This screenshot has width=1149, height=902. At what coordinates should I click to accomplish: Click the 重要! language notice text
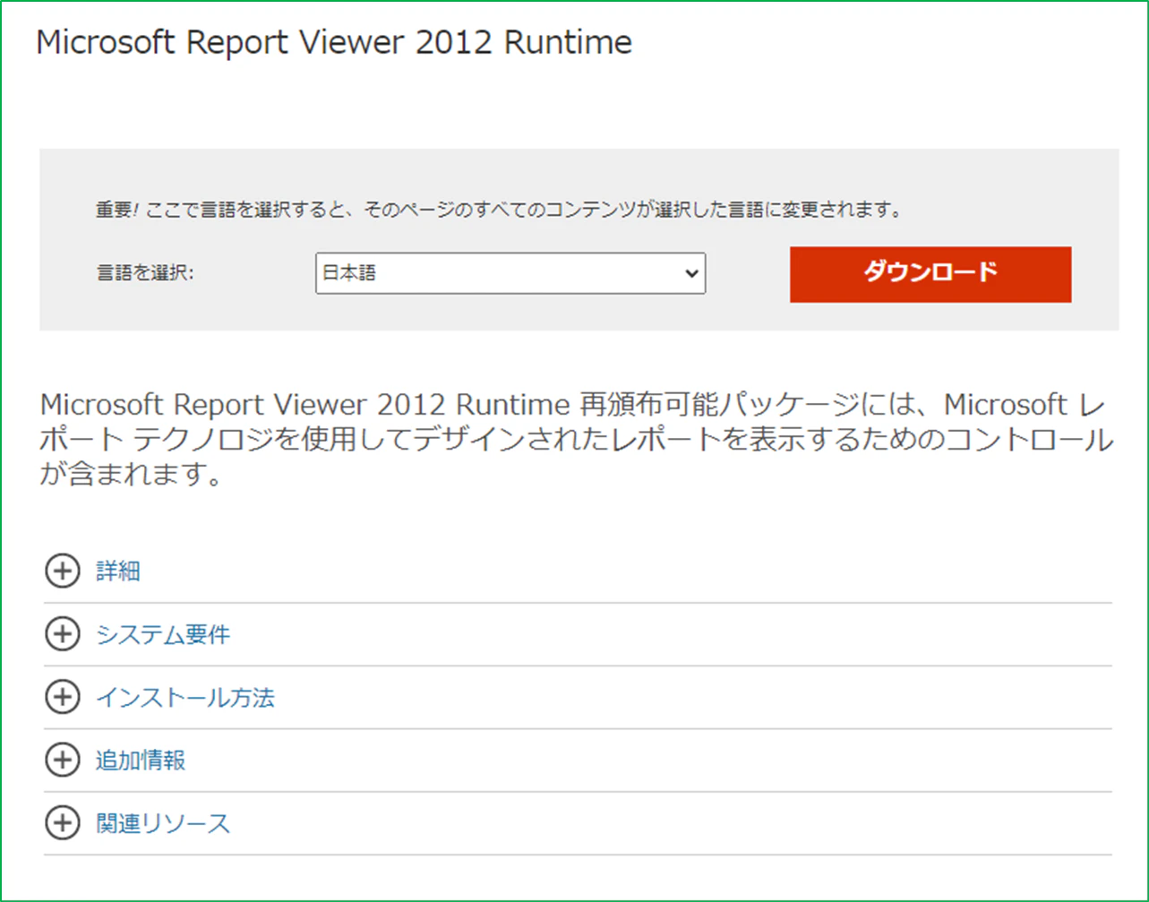(499, 210)
